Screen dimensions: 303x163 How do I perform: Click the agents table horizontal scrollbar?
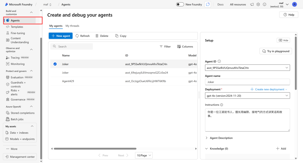coord(95,149)
